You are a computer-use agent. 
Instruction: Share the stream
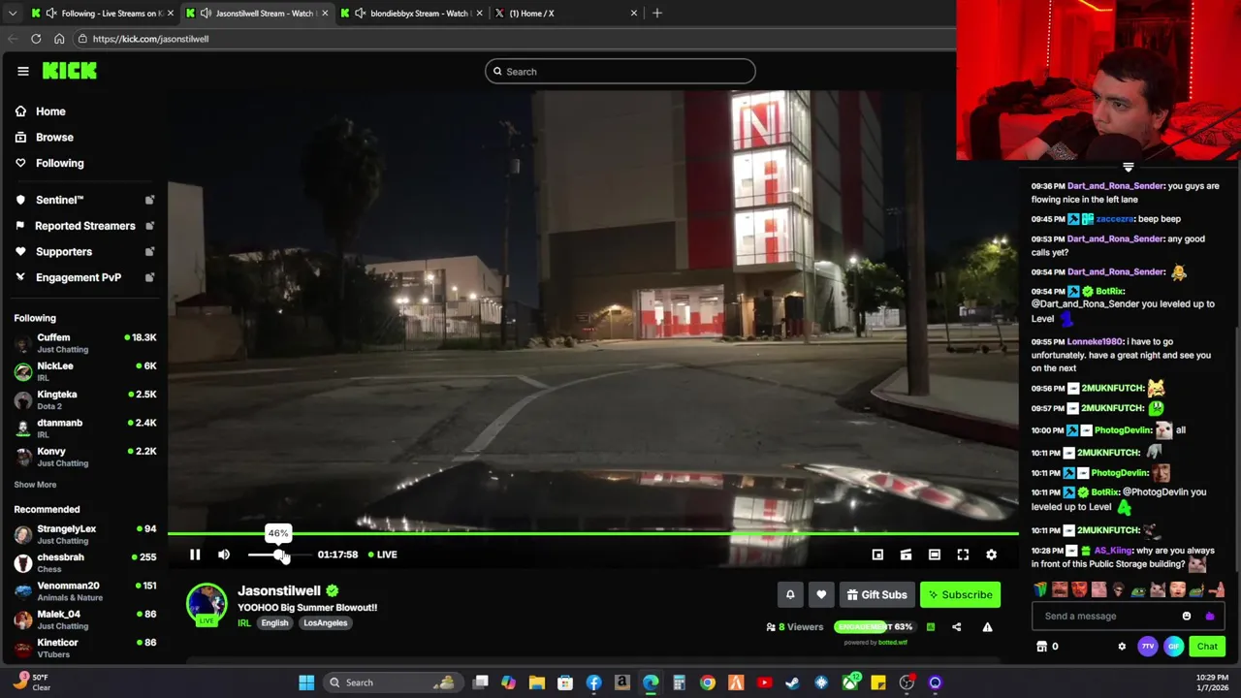(956, 627)
